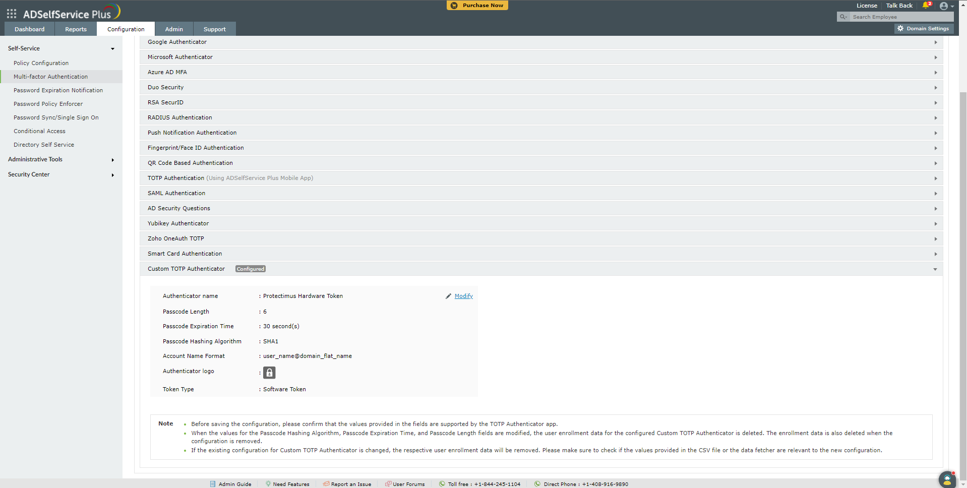
Task: Click the Modify link
Action: pos(463,296)
